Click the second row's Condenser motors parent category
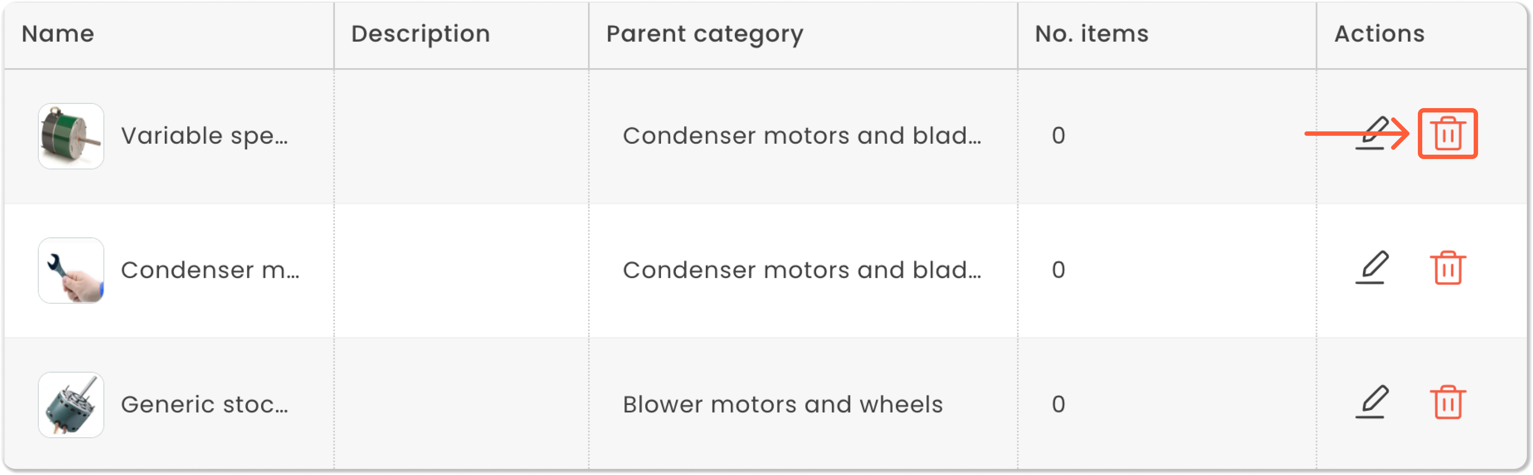This screenshot has width=1533, height=475. (x=802, y=271)
